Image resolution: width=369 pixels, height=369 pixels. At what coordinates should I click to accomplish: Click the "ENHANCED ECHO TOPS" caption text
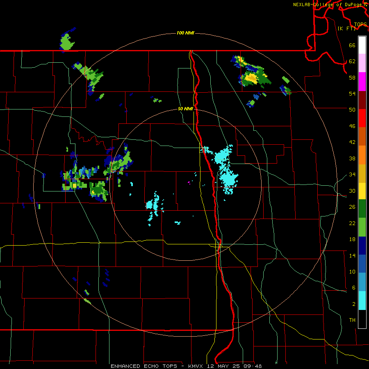click(144, 366)
